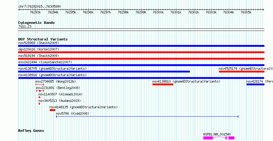Click the blue nsv4138916 variant bar

click(141, 78)
